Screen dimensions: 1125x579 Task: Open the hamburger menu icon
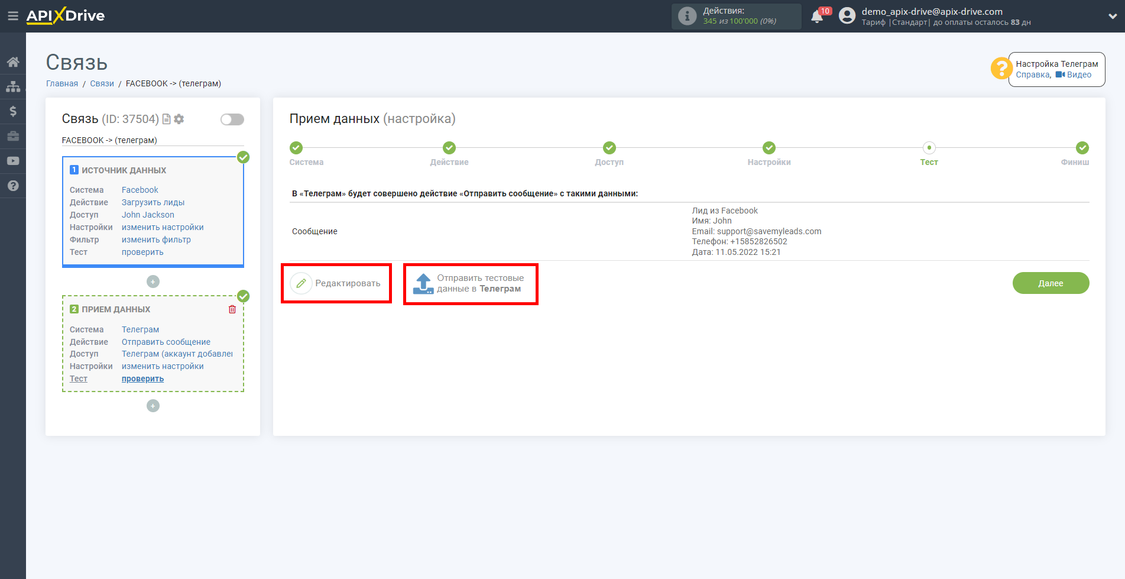(13, 16)
